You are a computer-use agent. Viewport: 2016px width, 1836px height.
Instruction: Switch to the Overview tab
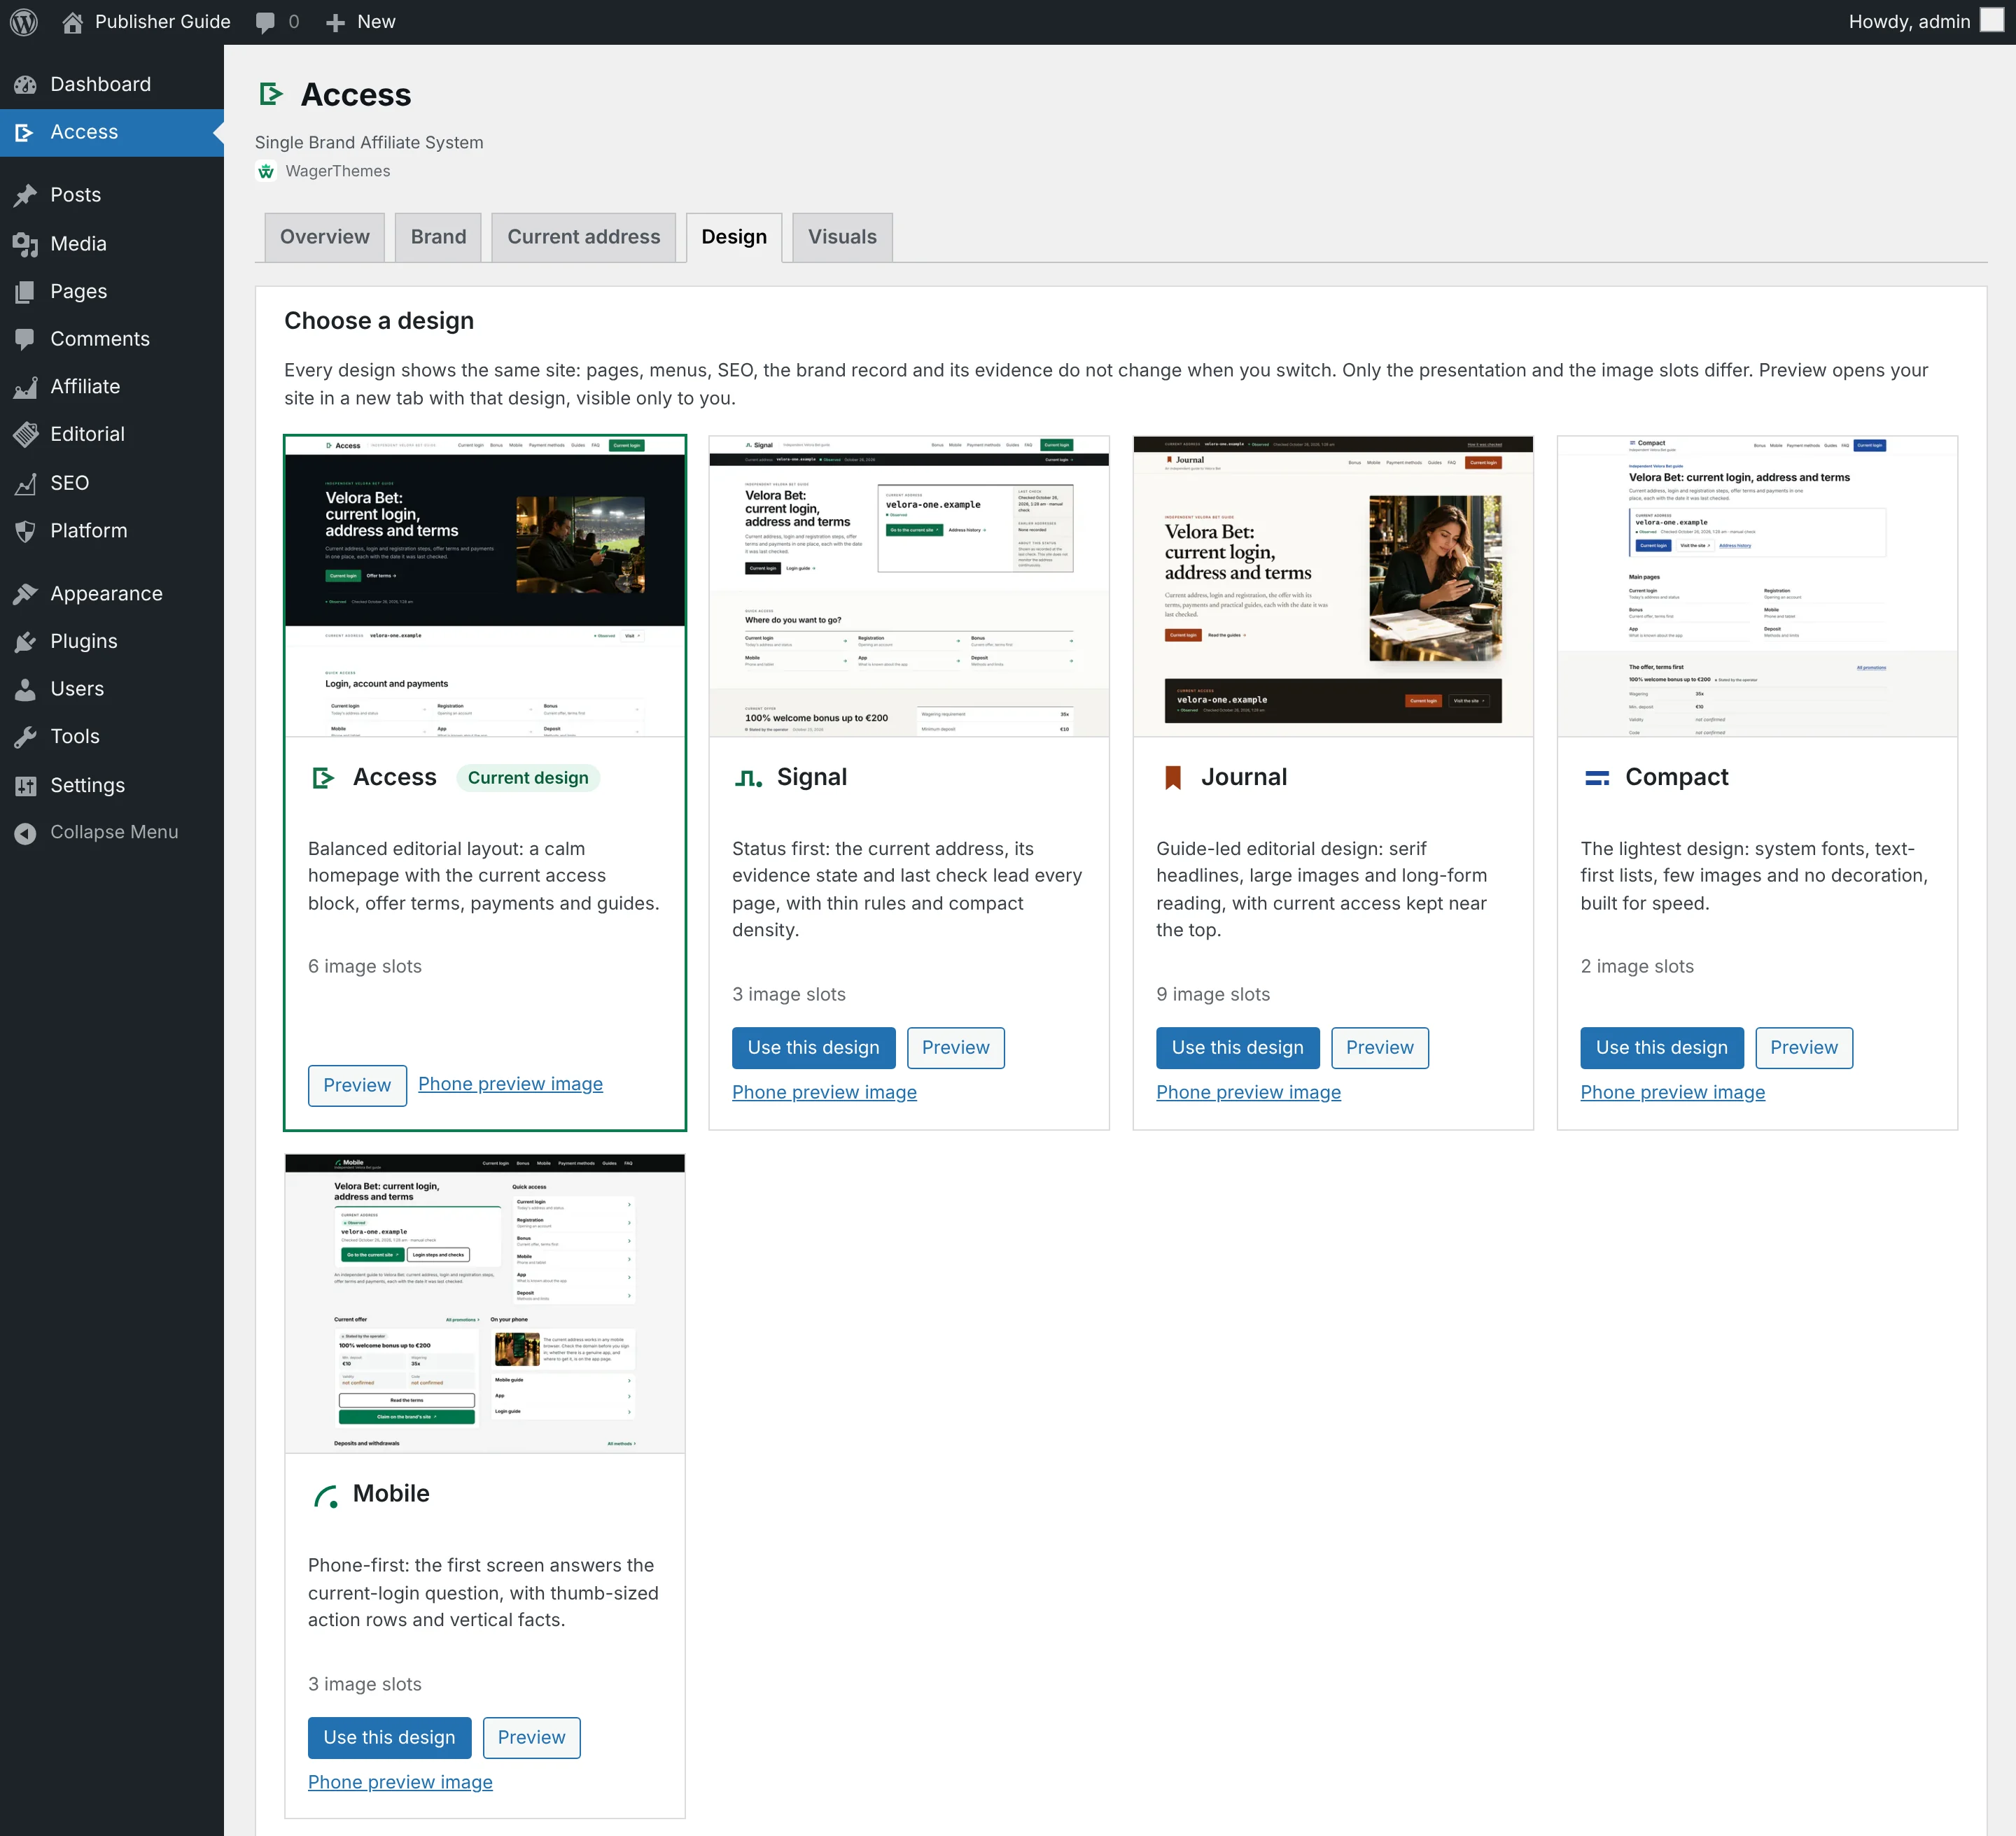click(x=324, y=237)
